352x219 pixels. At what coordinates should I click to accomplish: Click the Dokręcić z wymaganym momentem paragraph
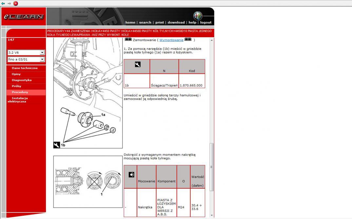pos(160,156)
